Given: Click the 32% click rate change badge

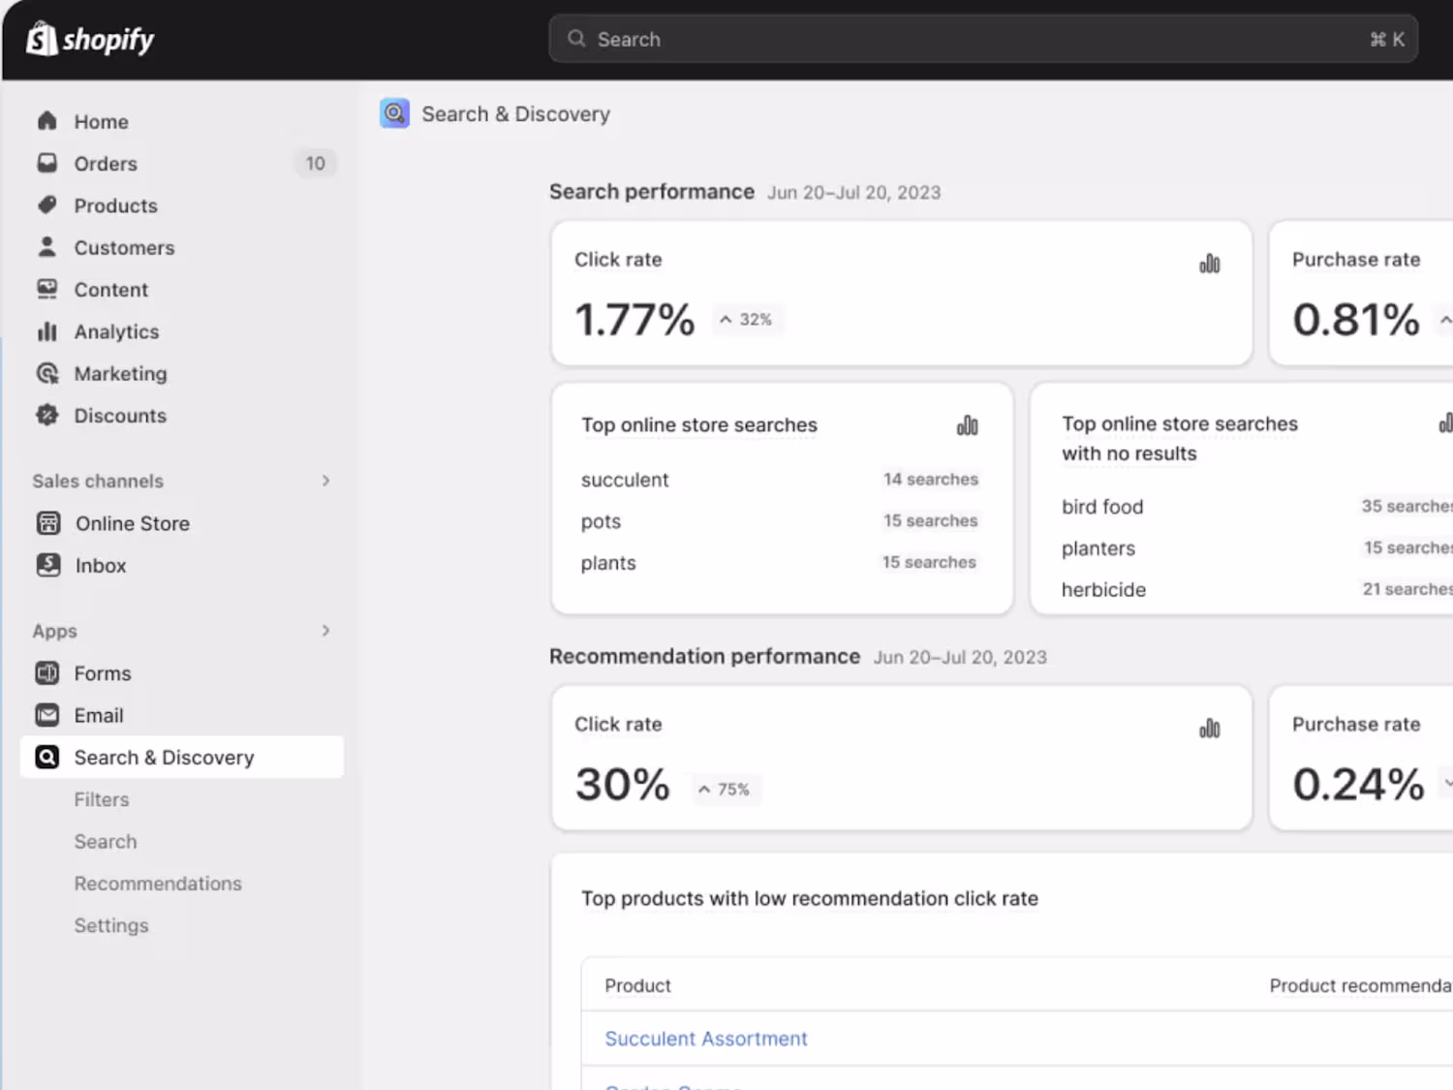Looking at the screenshot, I should tap(747, 320).
